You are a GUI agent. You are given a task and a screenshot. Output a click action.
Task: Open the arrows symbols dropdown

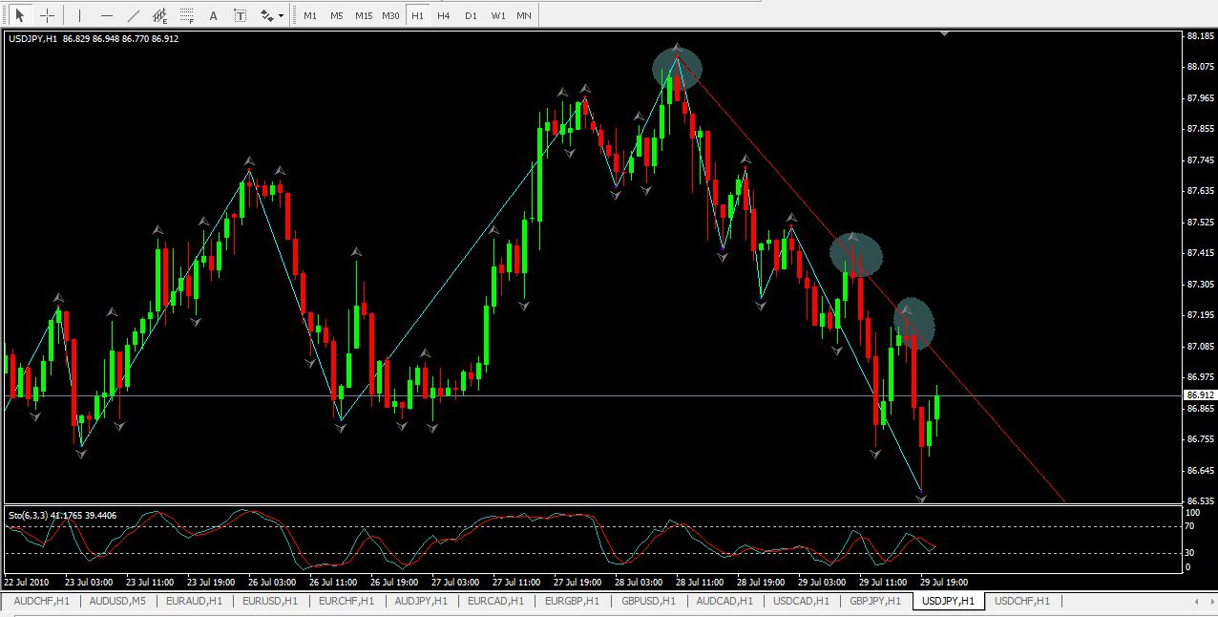(271, 15)
